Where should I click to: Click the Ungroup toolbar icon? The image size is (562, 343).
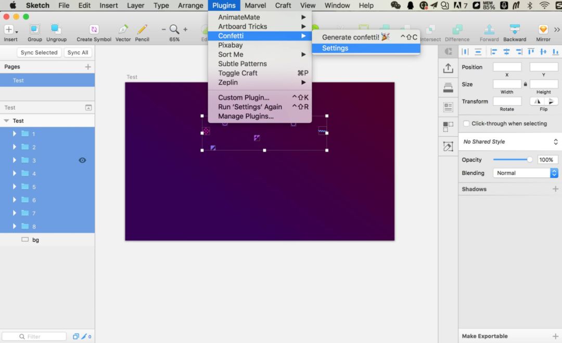tap(56, 29)
